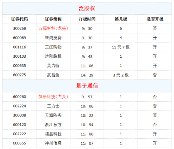
Task: Select the 10:54 time cell
Action: (x=87, y=125)
